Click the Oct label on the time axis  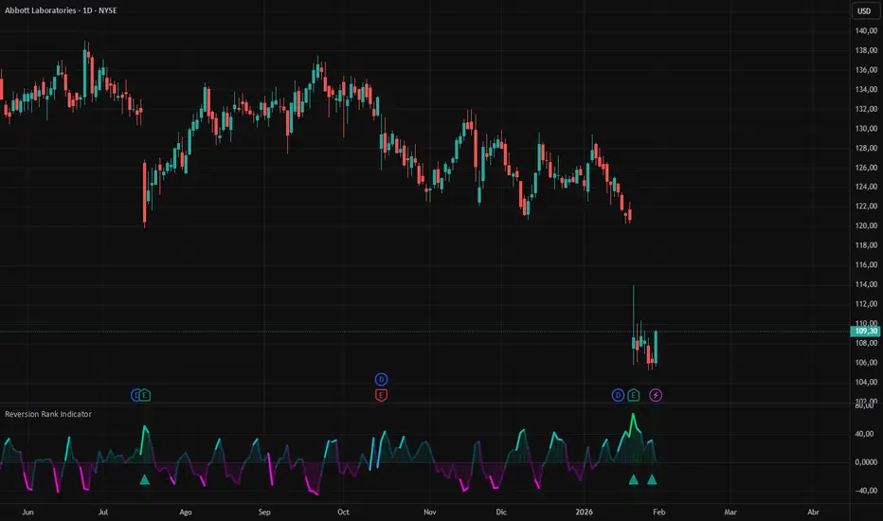coord(343,512)
